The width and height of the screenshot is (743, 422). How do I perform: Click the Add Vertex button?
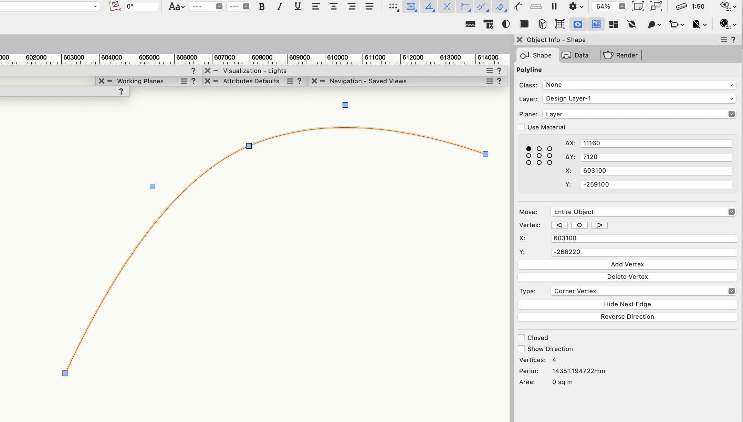(x=627, y=264)
